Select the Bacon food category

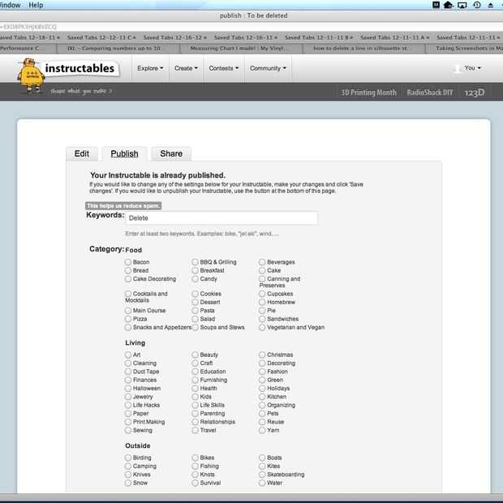point(128,262)
